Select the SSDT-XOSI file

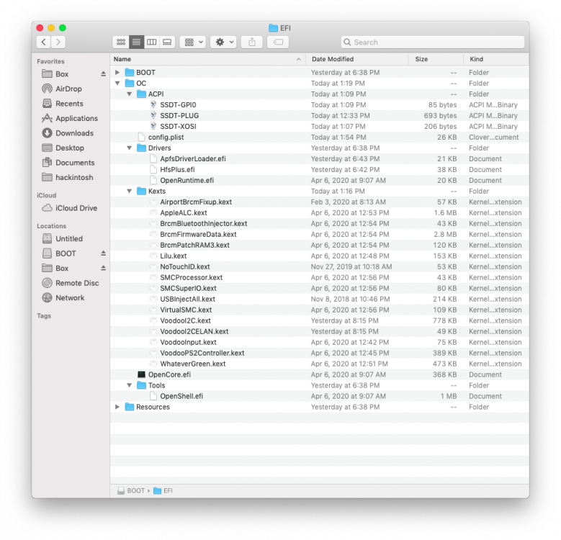pyautogui.click(x=320, y=127)
